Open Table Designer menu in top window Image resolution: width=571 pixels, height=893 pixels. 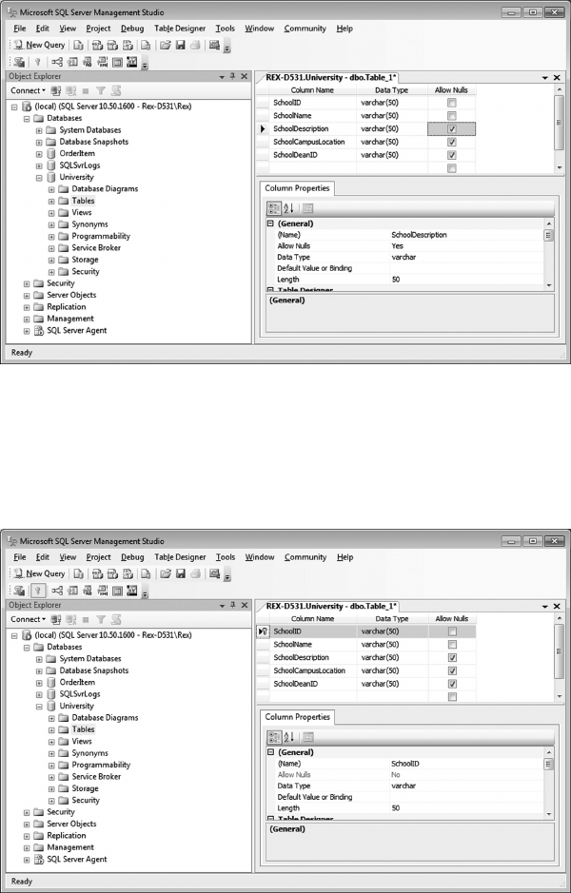pos(180,29)
